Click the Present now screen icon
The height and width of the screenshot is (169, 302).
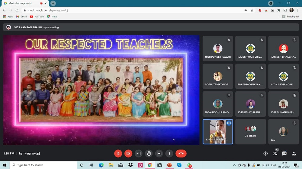click(159, 153)
